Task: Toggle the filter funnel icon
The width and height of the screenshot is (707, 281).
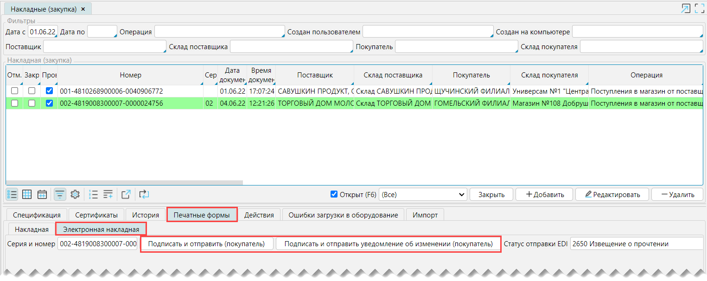Action: point(60,194)
